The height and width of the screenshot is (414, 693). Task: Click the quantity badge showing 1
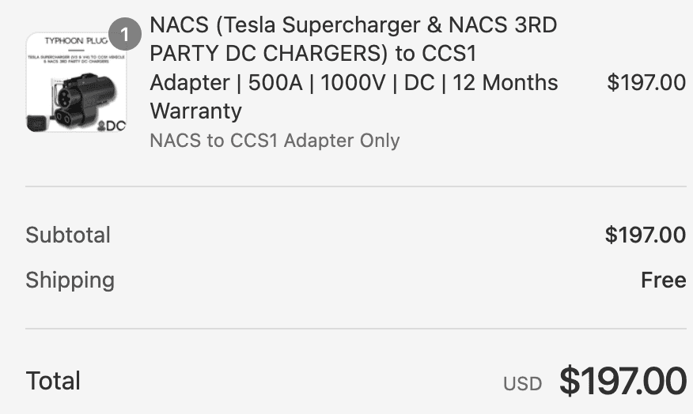click(x=124, y=36)
